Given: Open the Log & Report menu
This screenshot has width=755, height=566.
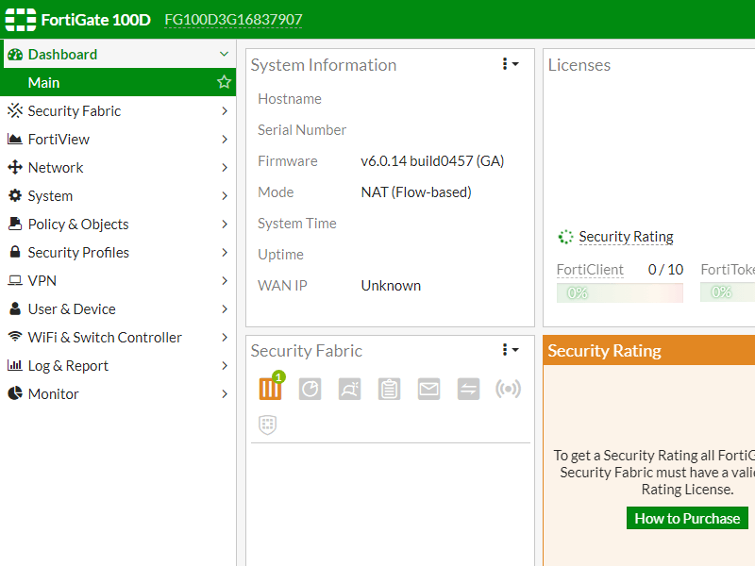Looking at the screenshot, I should coord(118,365).
